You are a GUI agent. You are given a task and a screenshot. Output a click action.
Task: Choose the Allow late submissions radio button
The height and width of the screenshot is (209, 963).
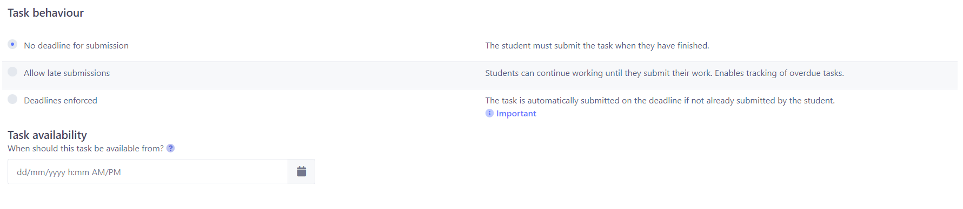tap(12, 72)
